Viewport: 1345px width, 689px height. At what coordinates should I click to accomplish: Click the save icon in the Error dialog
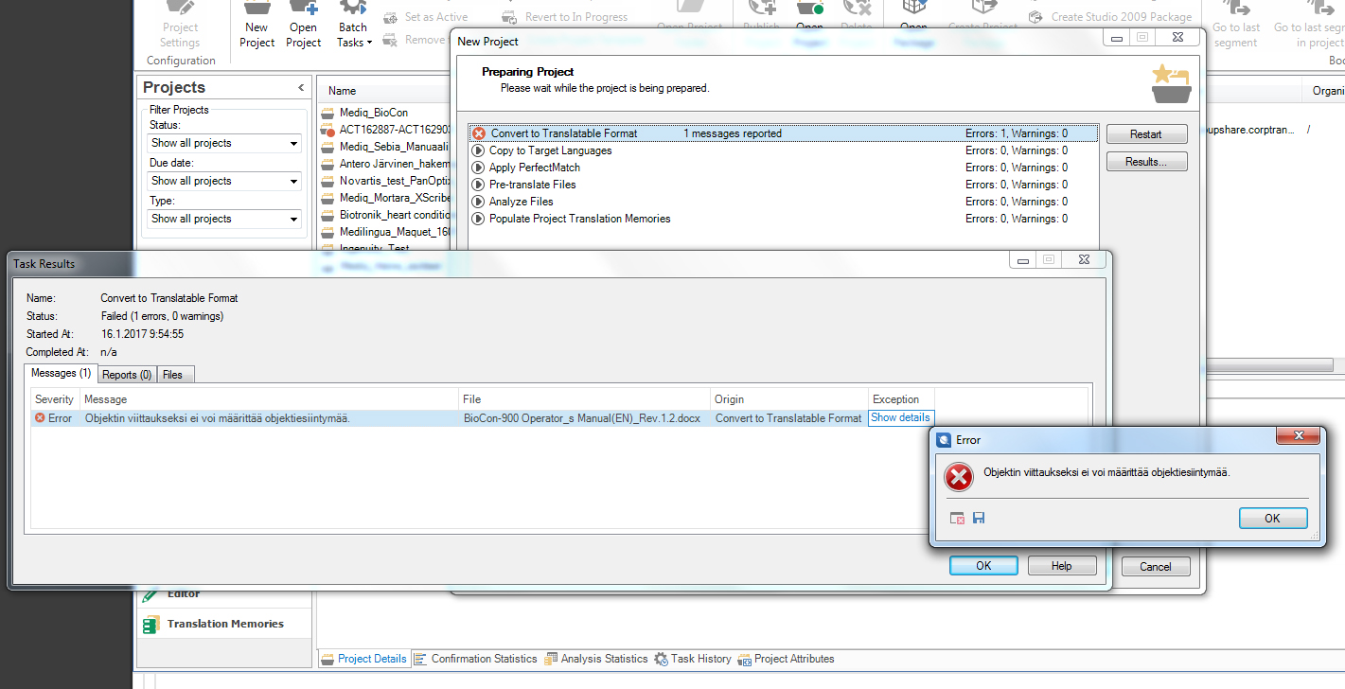979,518
